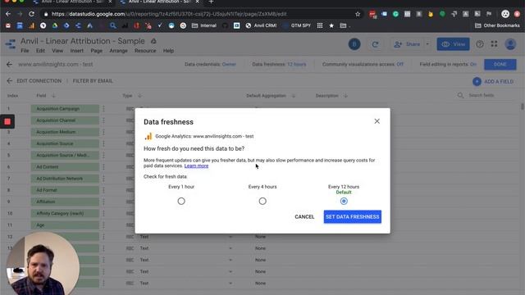Click the Ad Format field
This screenshot has width=525, height=295.
click(65, 190)
